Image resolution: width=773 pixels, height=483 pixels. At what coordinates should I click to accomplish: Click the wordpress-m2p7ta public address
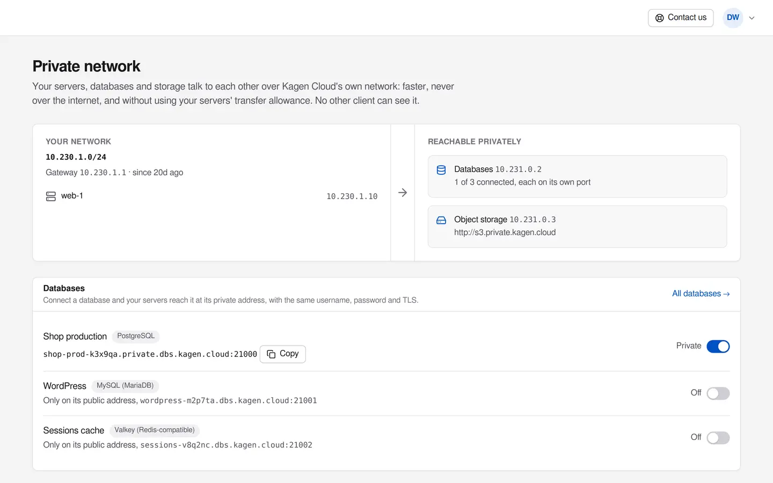(x=229, y=401)
